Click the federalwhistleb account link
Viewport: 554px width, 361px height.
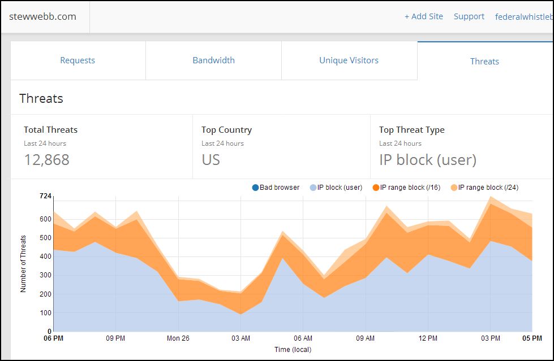524,16
